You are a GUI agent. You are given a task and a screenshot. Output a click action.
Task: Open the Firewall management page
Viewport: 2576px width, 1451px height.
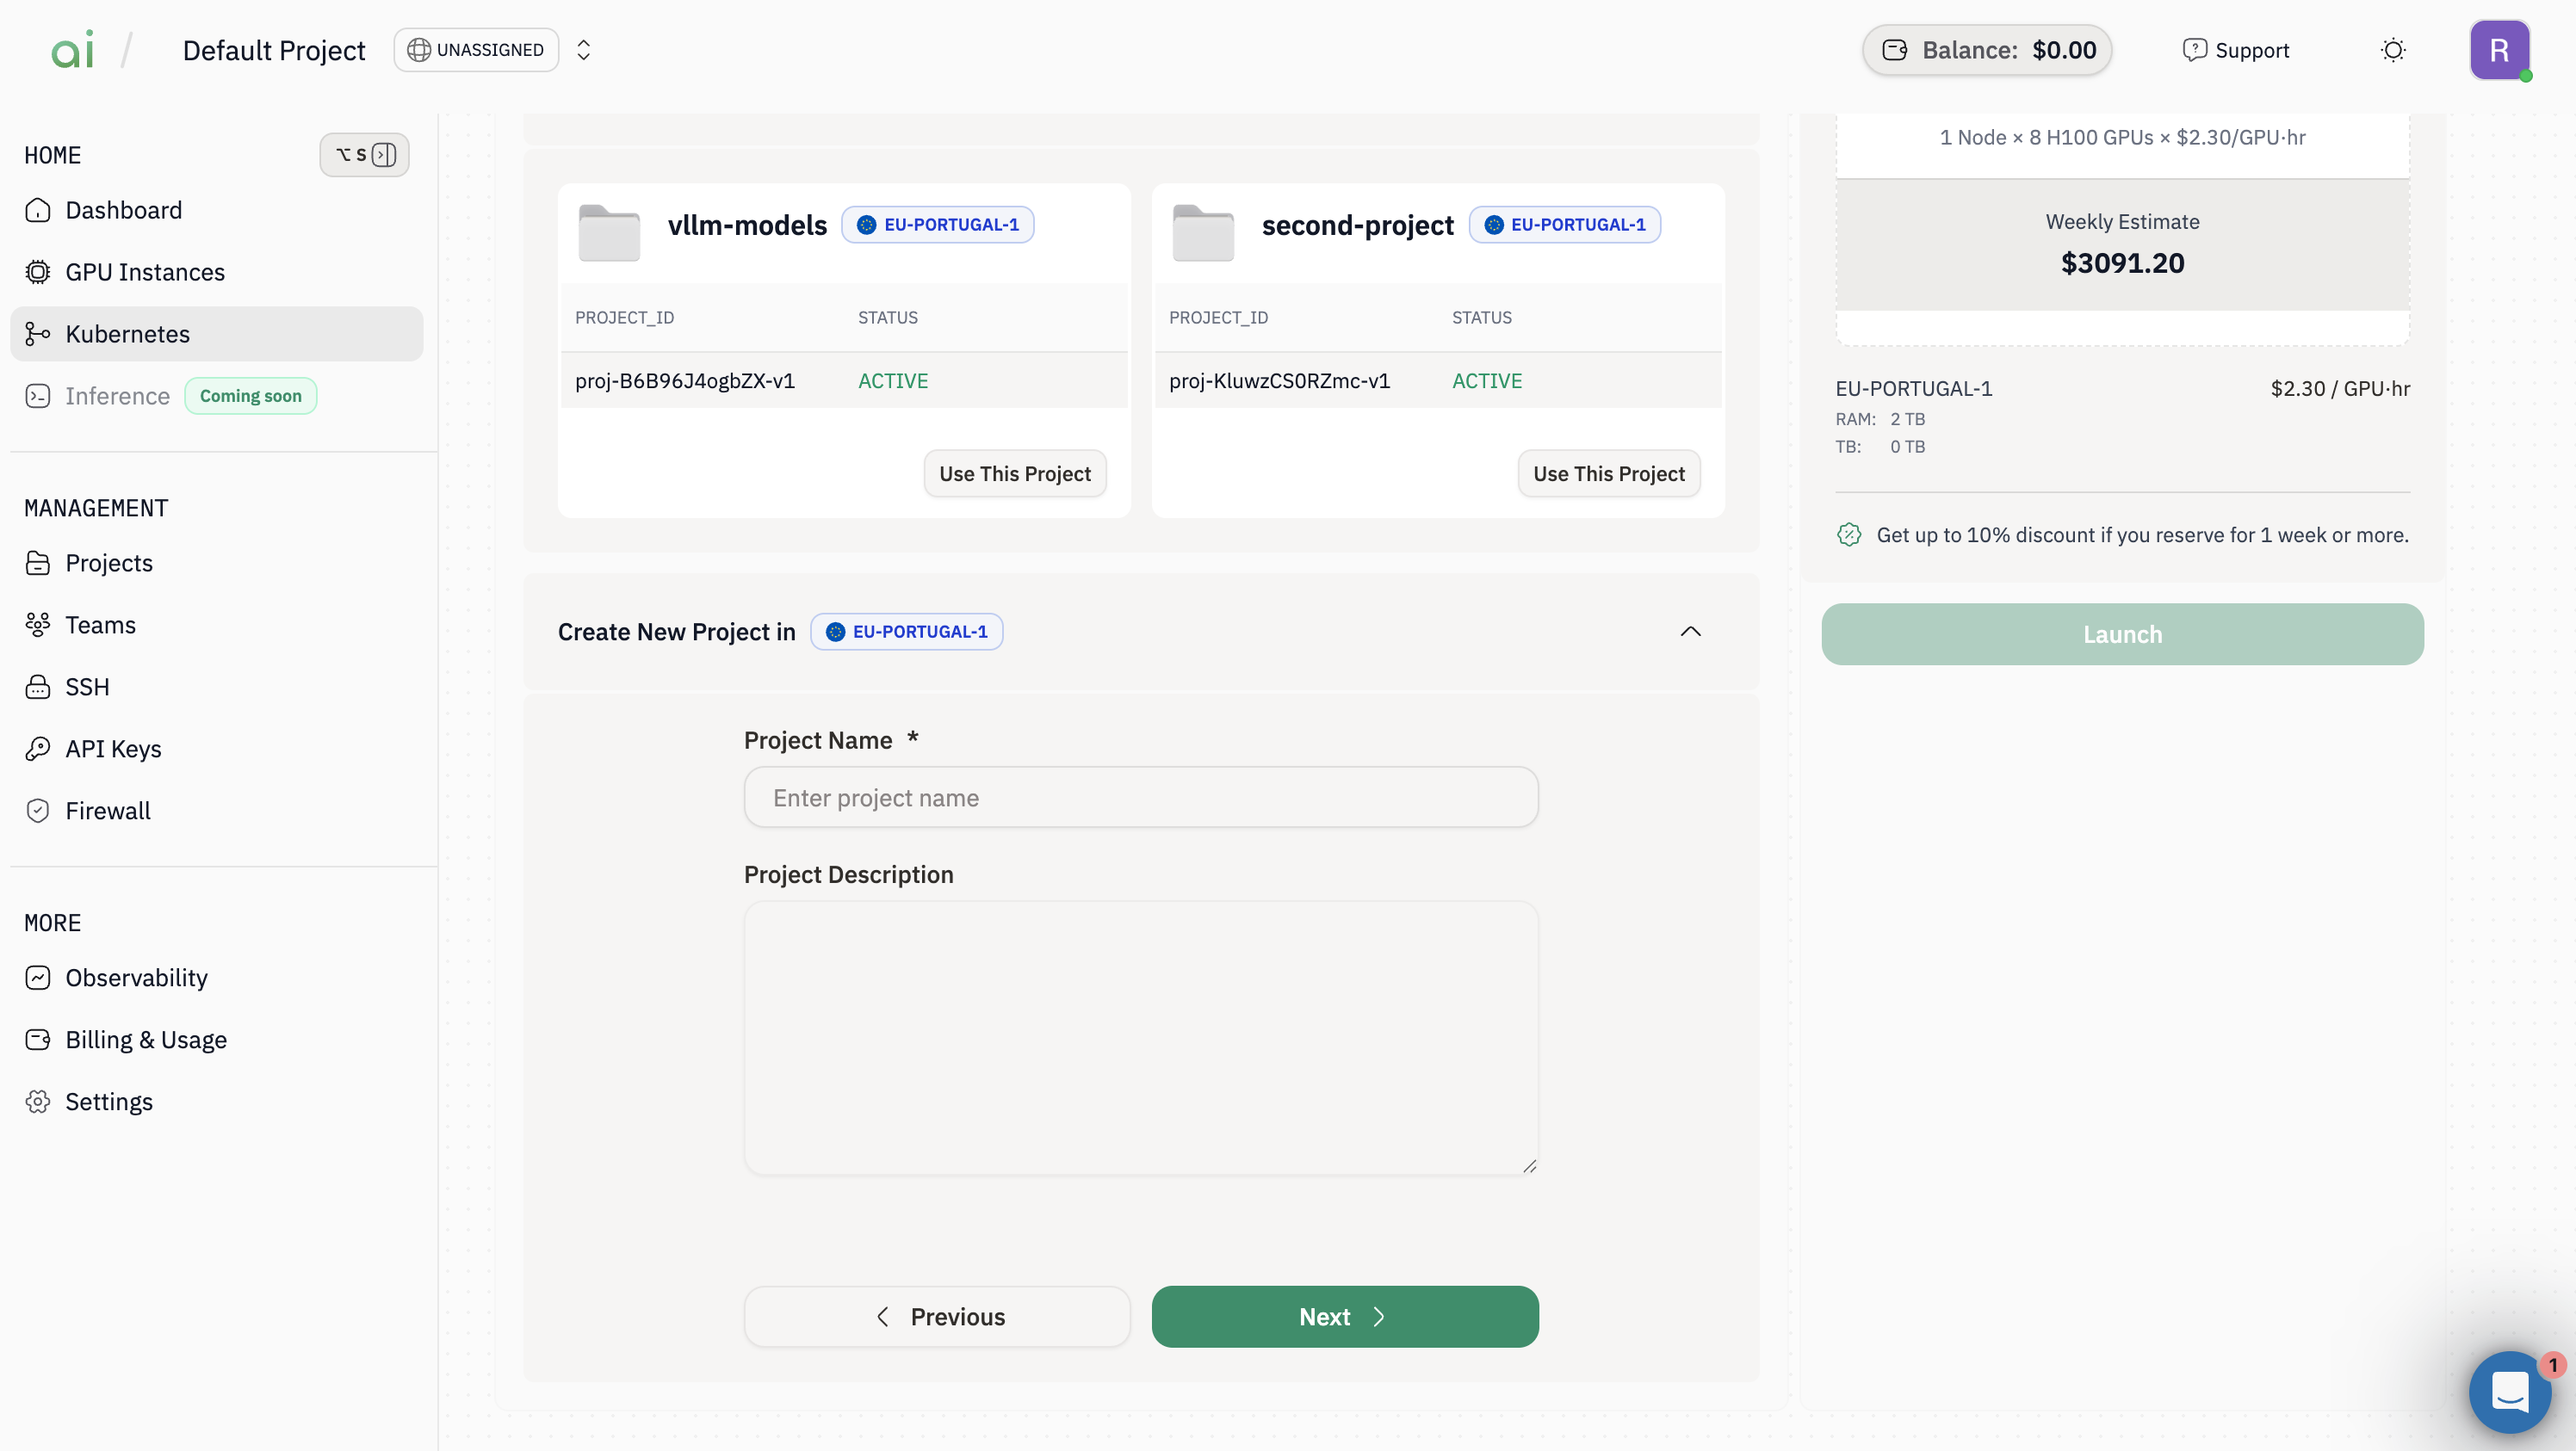click(x=108, y=811)
